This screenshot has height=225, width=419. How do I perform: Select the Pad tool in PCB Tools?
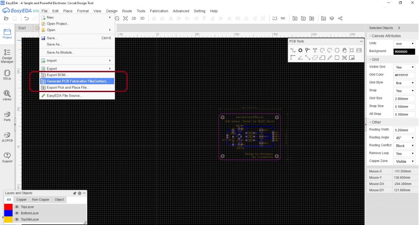300,50
